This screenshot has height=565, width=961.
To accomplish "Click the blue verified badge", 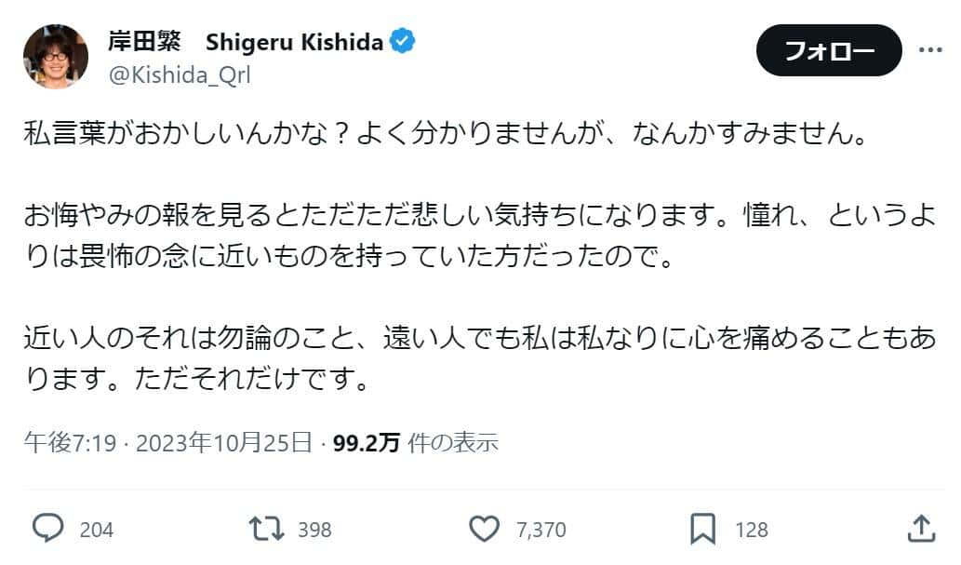I will [403, 42].
